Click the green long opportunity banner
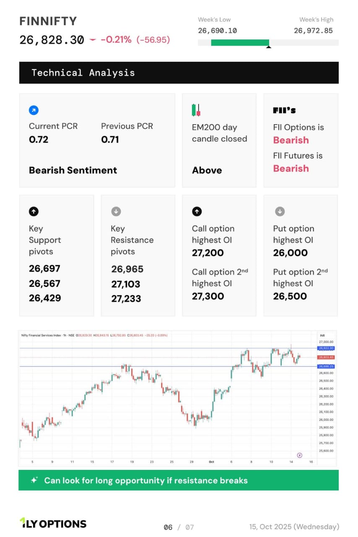Viewport: 358px width, 537px height. pyautogui.click(x=179, y=480)
